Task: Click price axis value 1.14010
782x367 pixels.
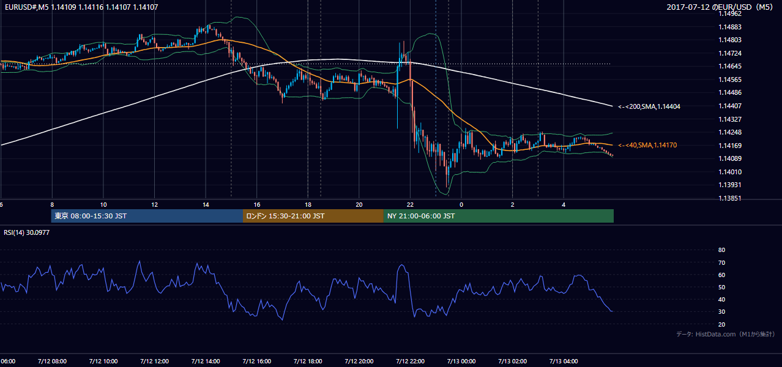Action: [x=730, y=172]
